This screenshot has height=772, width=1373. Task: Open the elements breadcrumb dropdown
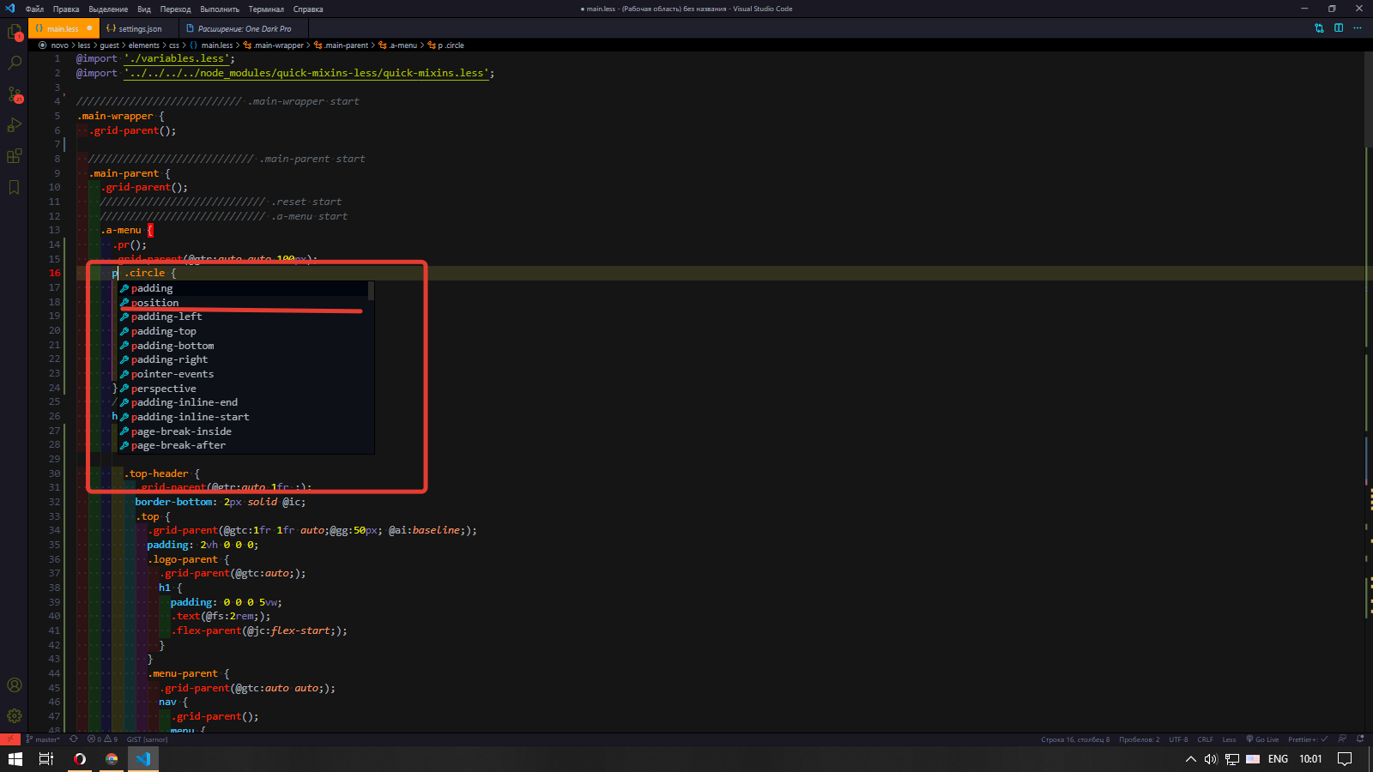click(x=143, y=45)
